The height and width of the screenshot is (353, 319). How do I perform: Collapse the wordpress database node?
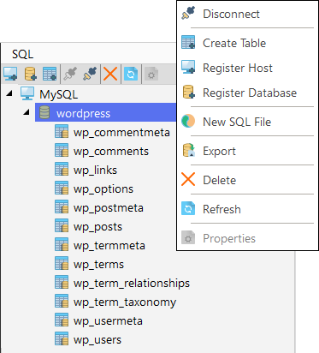point(27,112)
